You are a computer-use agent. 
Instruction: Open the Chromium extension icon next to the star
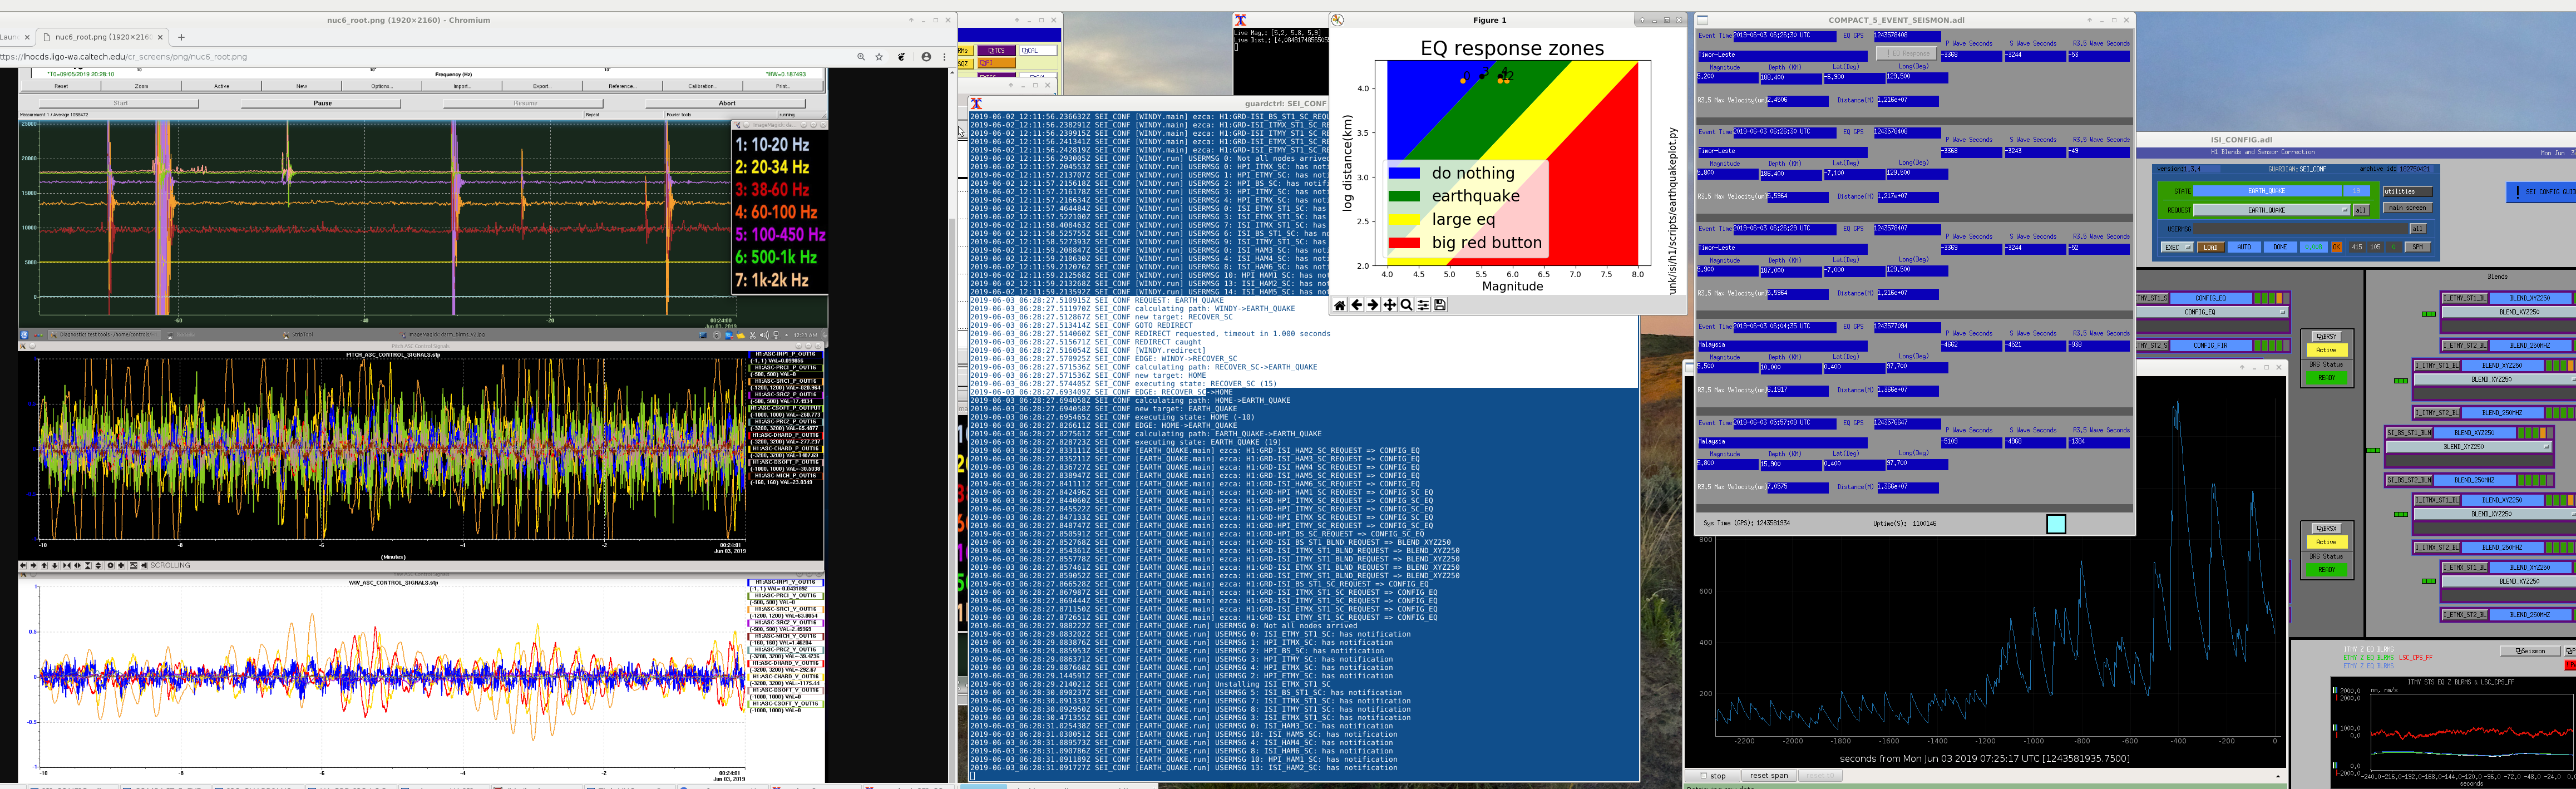[902, 57]
